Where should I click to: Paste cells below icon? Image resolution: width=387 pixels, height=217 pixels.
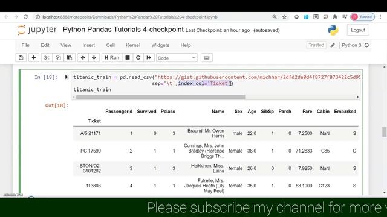(70, 58)
